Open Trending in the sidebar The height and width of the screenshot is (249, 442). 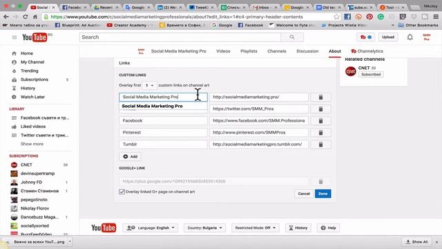29,71
